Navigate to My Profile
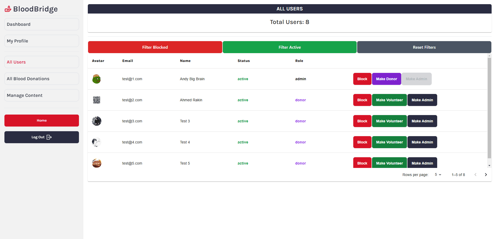The width and height of the screenshot is (495, 239). point(42,41)
